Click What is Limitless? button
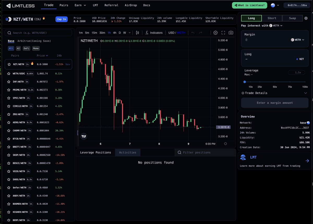313x224 pixels. point(249,5)
